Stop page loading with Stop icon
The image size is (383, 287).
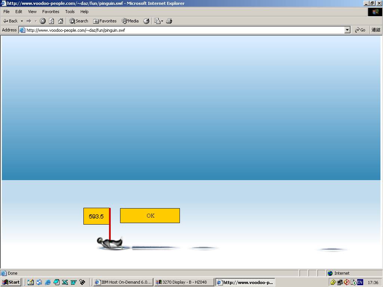point(43,21)
